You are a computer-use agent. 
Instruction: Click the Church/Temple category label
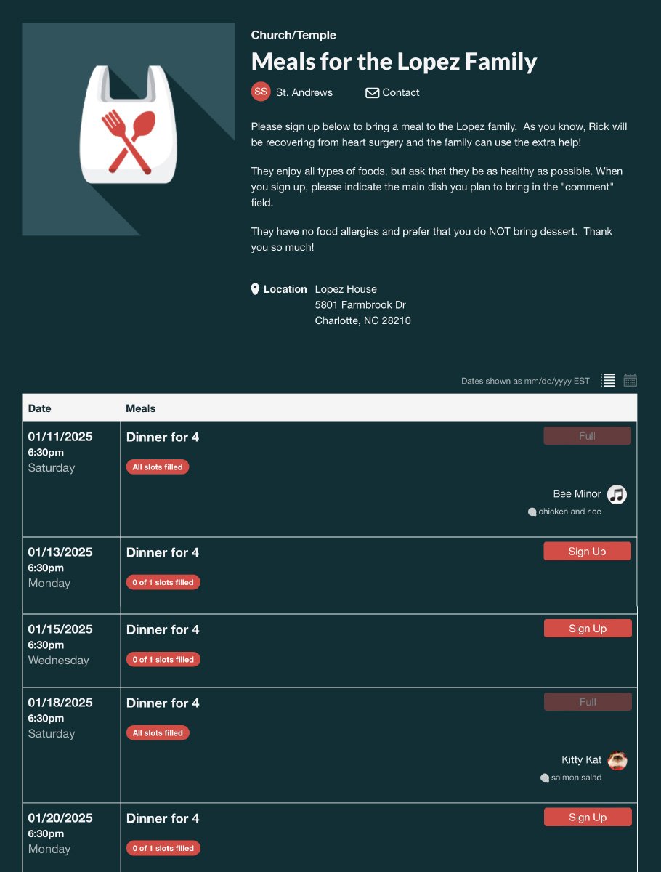point(293,35)
